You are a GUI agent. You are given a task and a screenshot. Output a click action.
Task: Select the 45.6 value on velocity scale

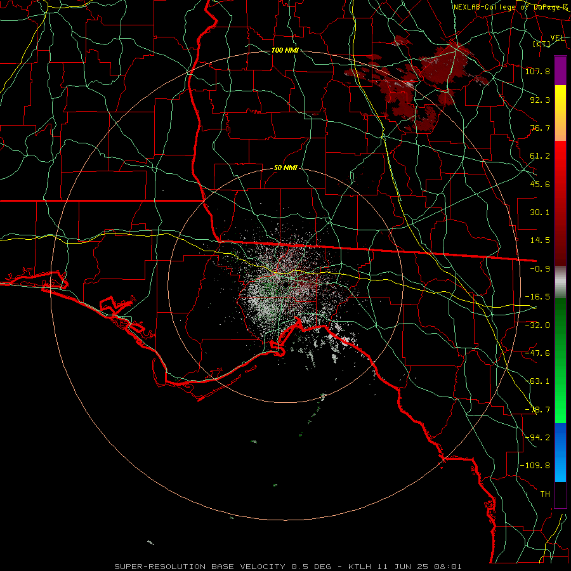click(x=540, y=184)
